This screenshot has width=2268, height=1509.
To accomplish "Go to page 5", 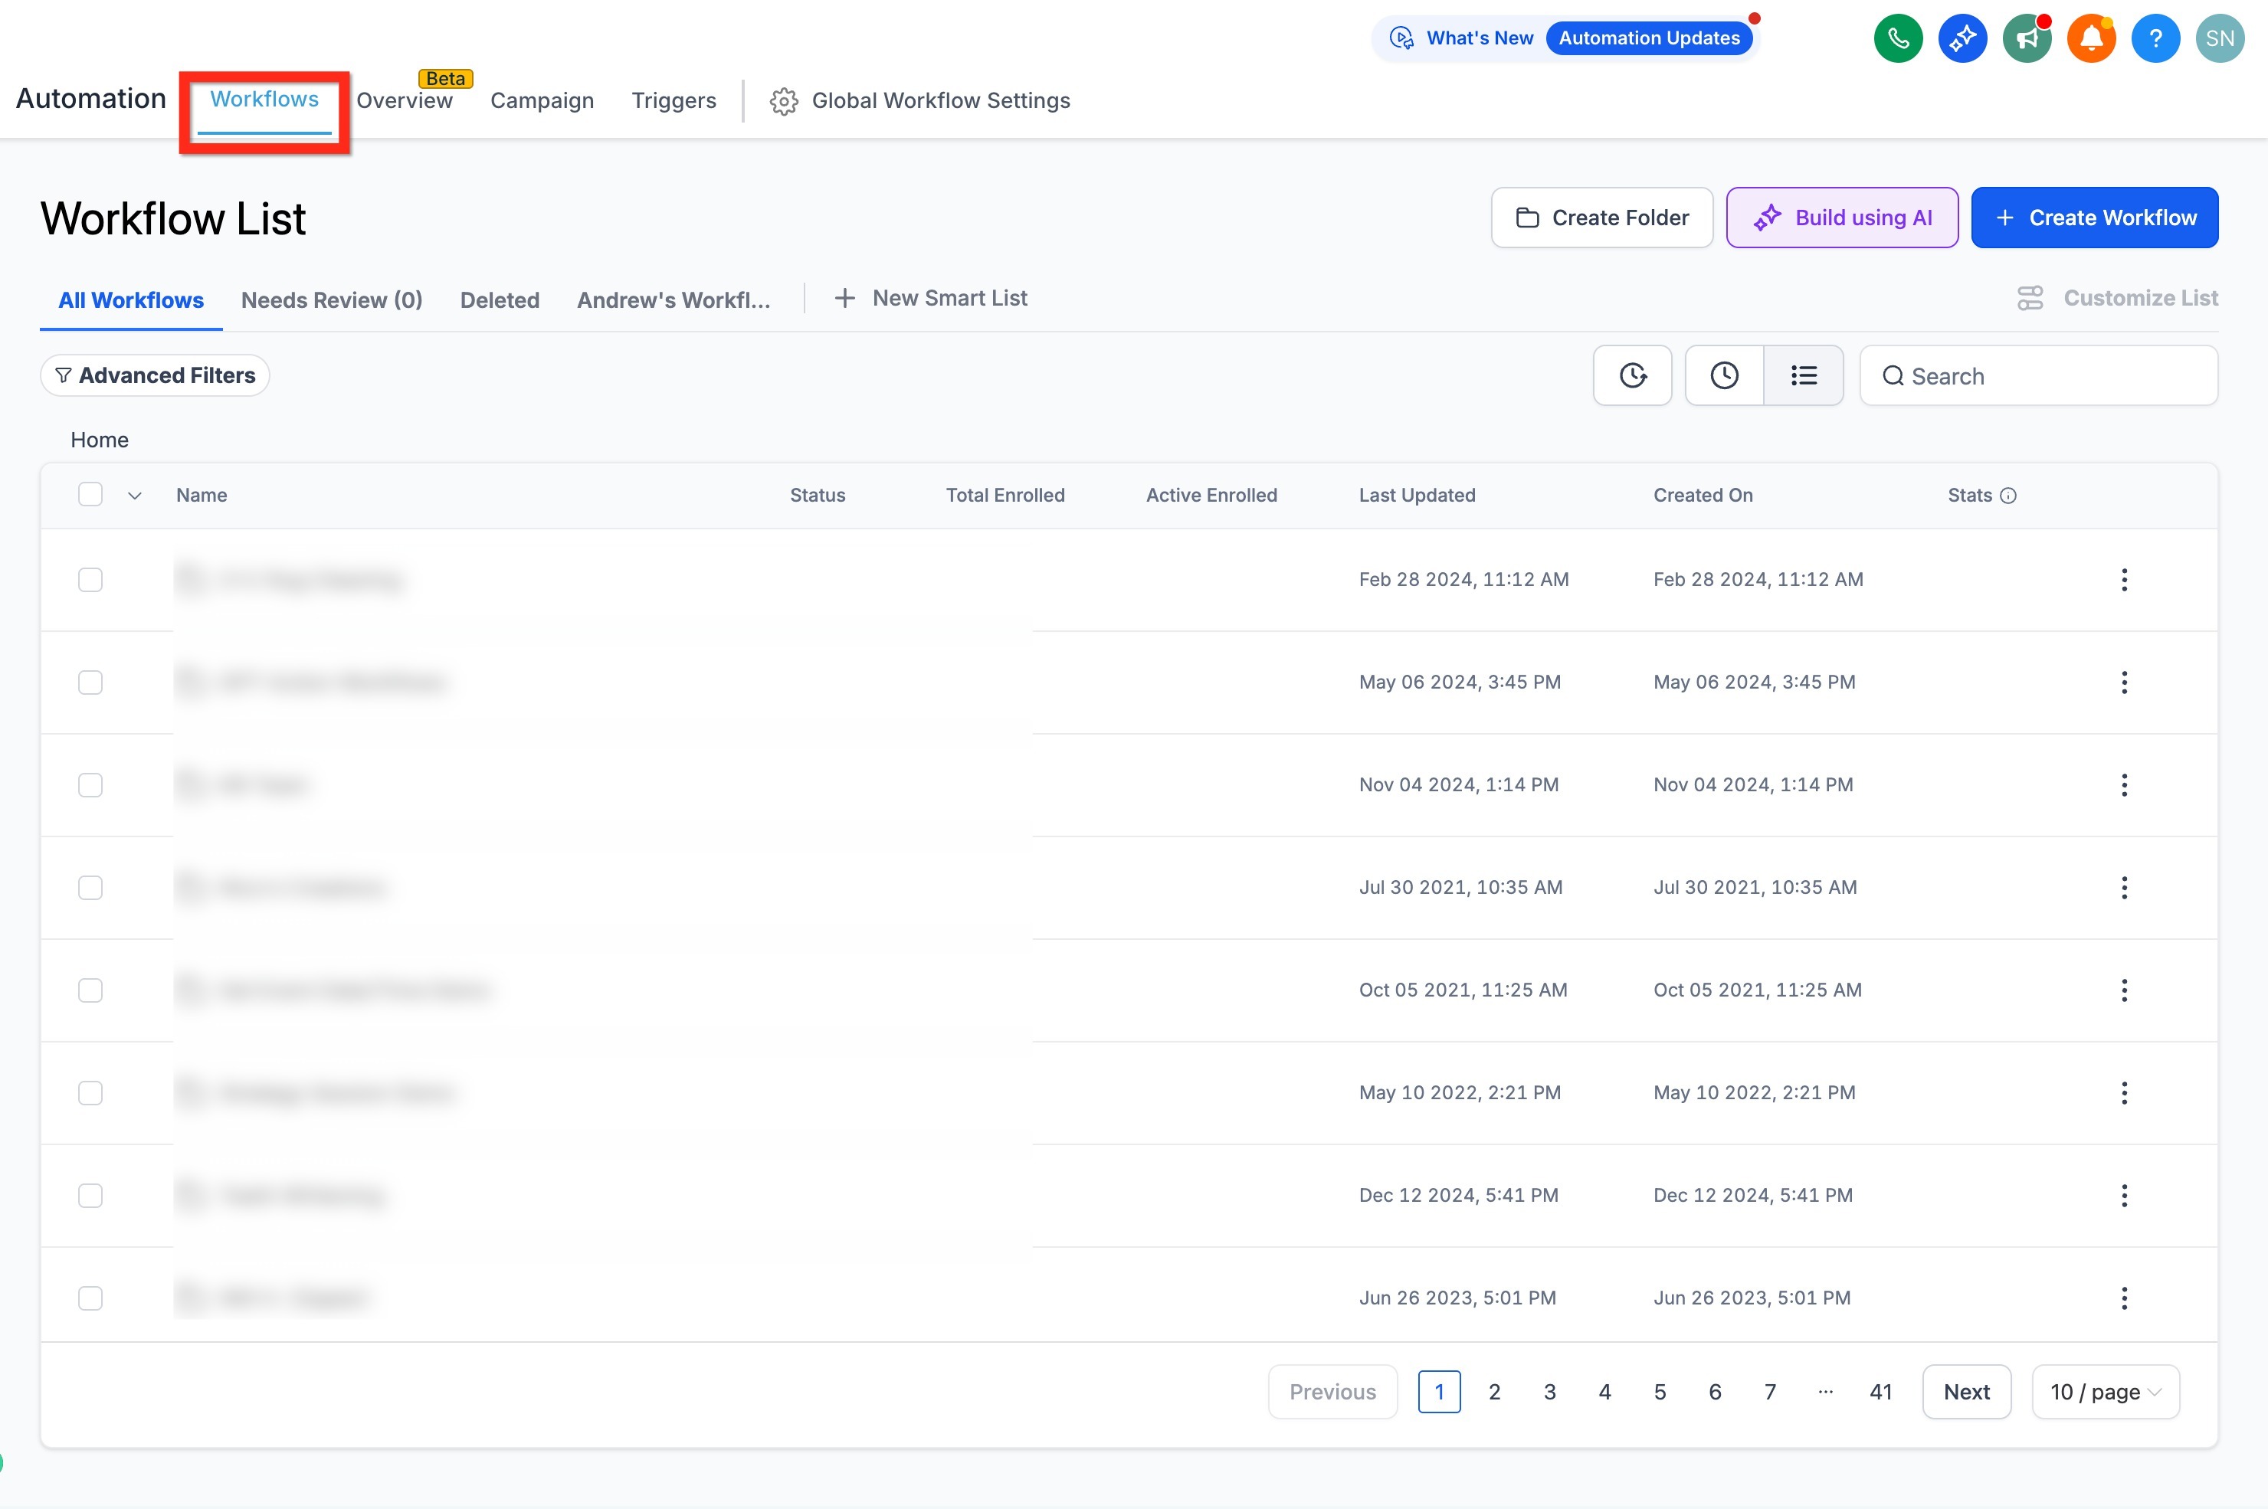I will tap(1660, 1392).
